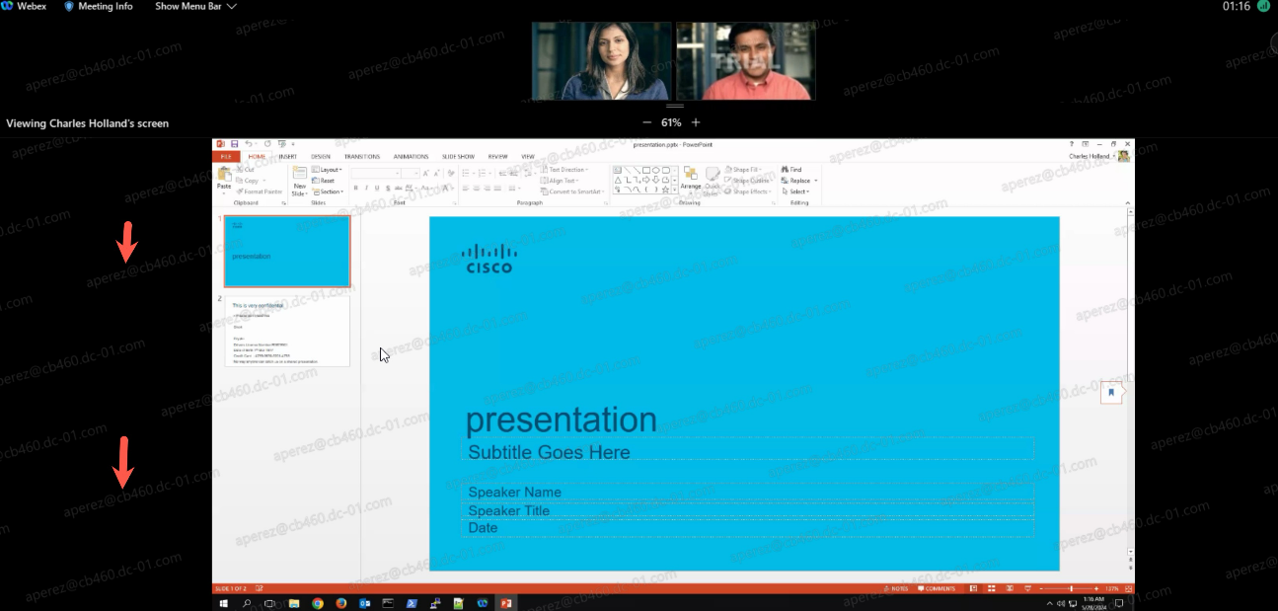
Task: Open the TRANSITIONS ribbon tab
Action: coord(362,156)
